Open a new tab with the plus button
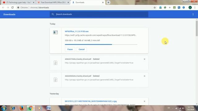The width and height of the screenshot is (198, 111). pos(108,2)
